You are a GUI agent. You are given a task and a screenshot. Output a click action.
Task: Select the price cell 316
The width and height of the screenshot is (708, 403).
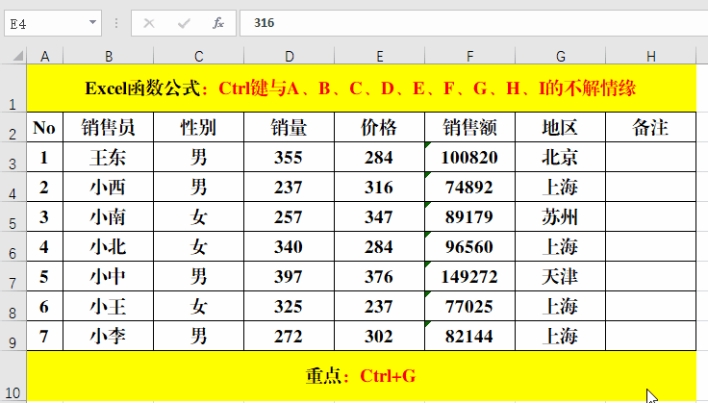(379, 187)
